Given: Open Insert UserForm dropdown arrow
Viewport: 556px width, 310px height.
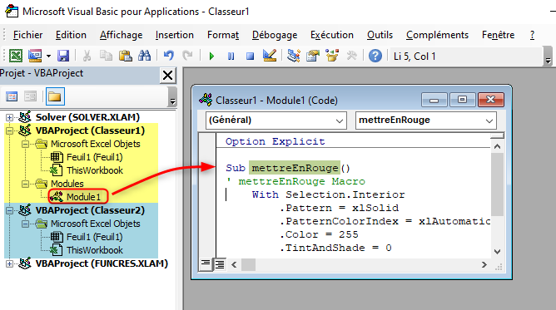Looking at the screenshot, I should [48, 56].
